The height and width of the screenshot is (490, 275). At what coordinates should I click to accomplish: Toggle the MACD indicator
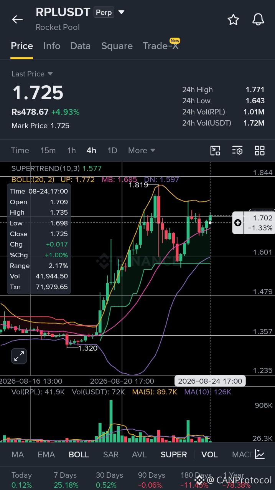point(242,455)
